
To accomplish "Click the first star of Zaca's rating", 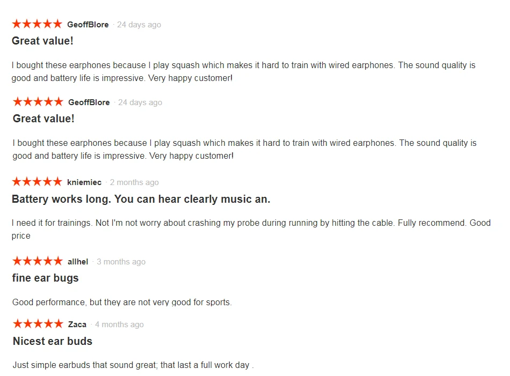I will click(x=18, y=324).
